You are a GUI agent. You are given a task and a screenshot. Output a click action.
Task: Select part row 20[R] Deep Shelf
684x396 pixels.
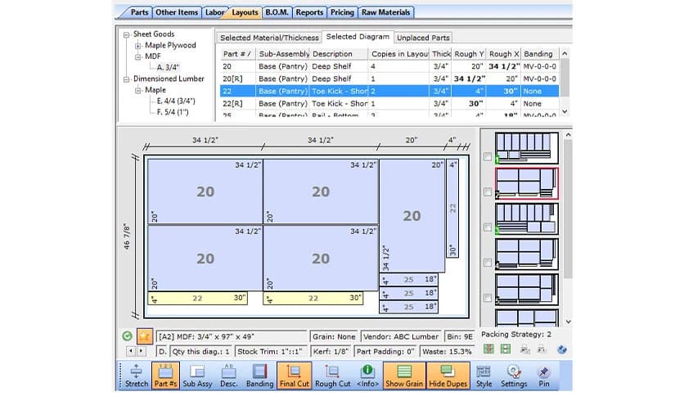pyautogui.click(x=389, y=79)
